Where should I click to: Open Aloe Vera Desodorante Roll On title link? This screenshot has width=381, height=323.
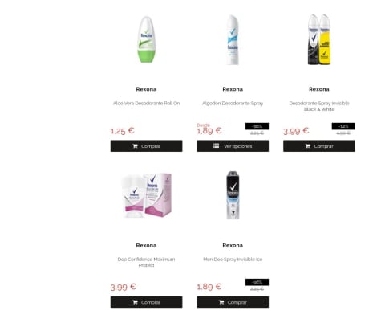tap(146, 104)
